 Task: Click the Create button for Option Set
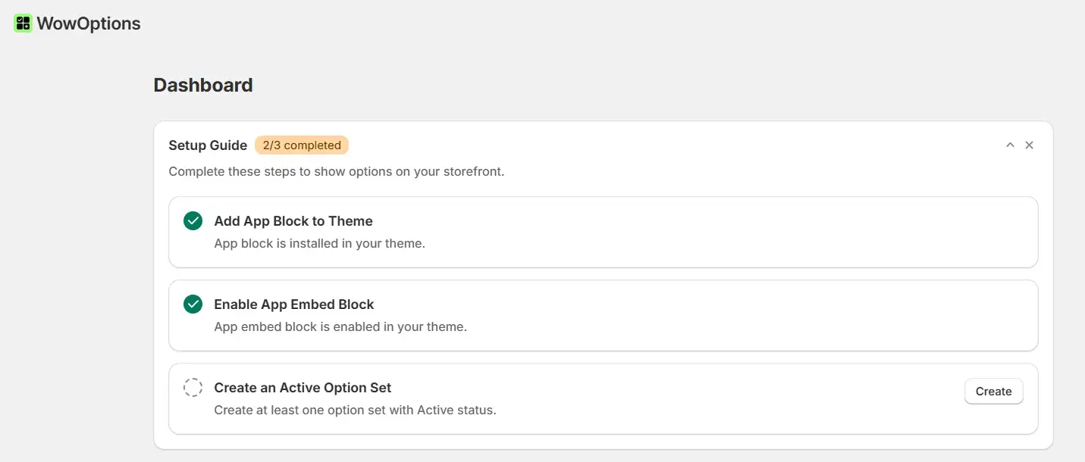(993, 391)
